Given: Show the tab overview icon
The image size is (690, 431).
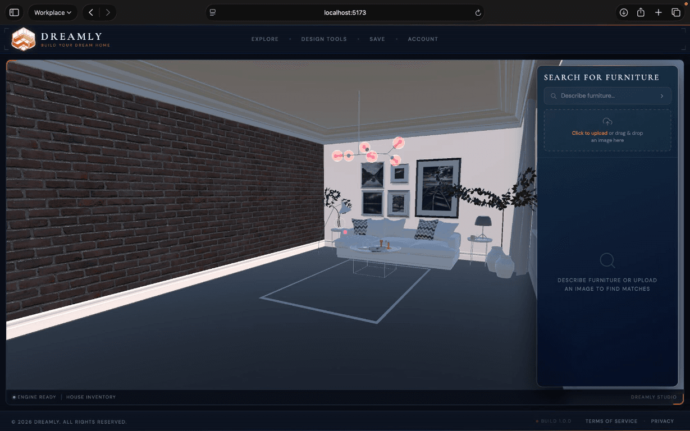Looking at the screenshot, I should [676, 12].
